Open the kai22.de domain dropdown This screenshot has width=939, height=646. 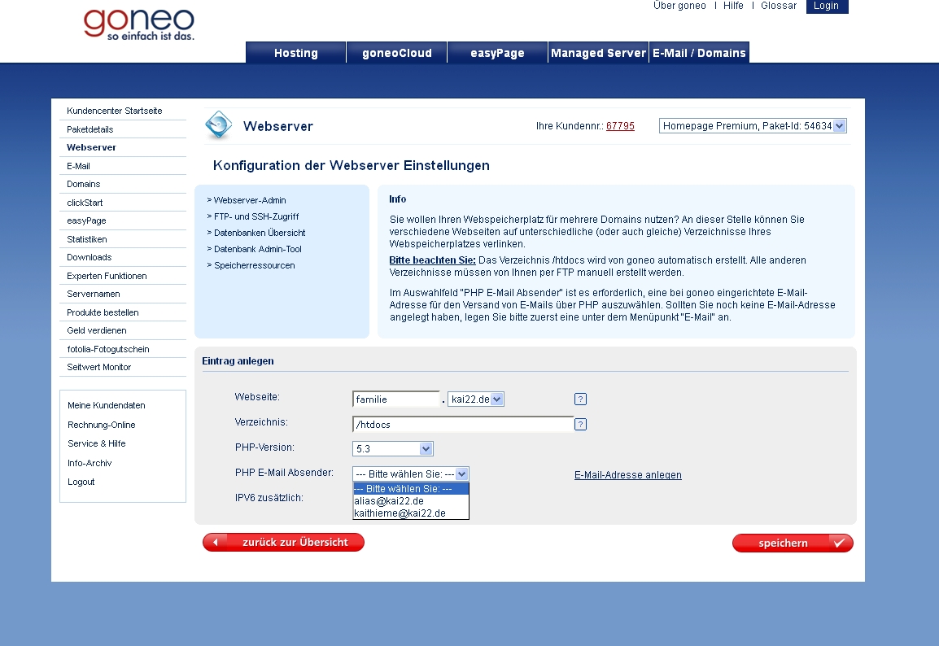476,399
